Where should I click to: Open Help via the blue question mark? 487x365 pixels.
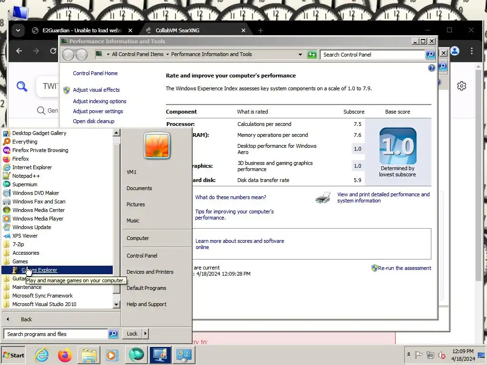431,68
